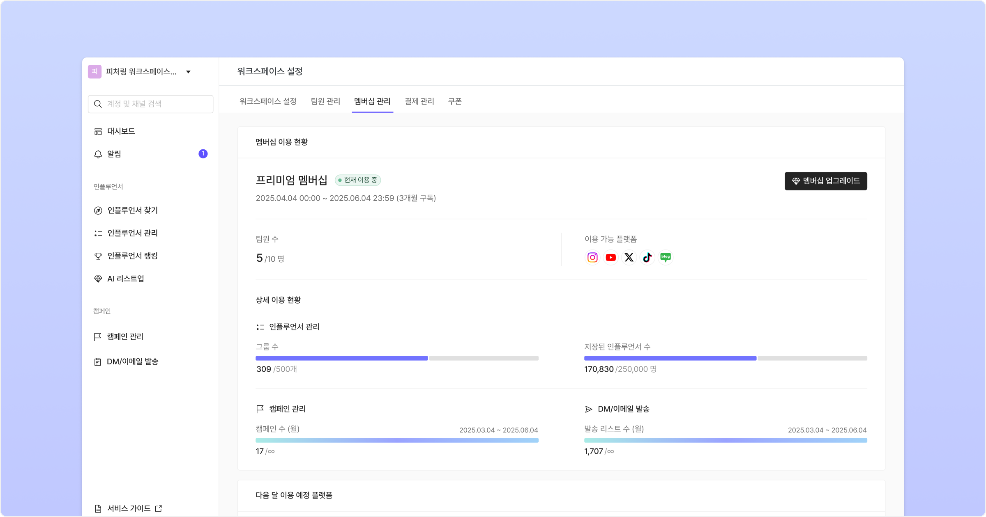This screenshot has width=986, height=517.
Task: Click the YouTube platform icon
Action: (610, 257)
